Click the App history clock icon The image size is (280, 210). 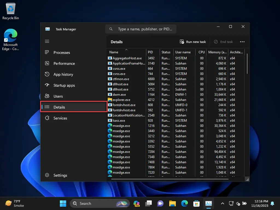pos(47,74)
